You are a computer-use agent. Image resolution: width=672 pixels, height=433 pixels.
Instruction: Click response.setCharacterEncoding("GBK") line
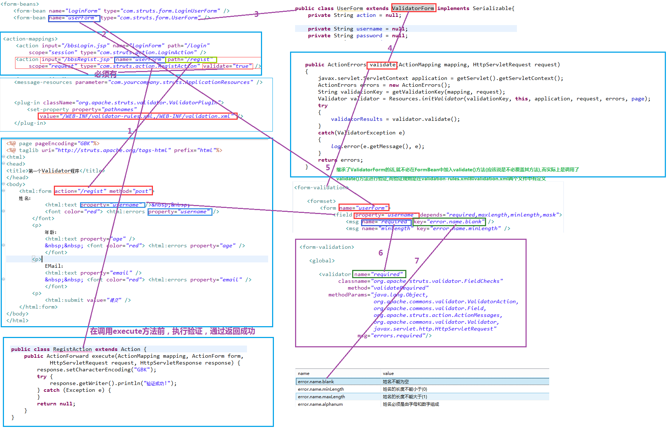97,370
